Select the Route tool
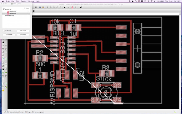 (x=3, y=58)
